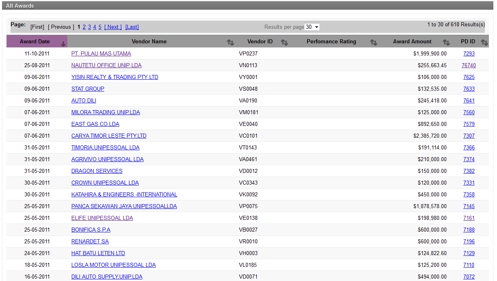Sort by Perfomance Rating arrows icon

point(374,42)
